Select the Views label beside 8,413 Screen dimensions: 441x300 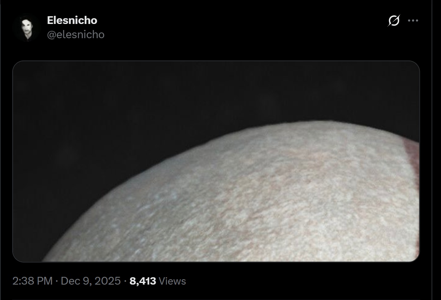pos(172,281)
